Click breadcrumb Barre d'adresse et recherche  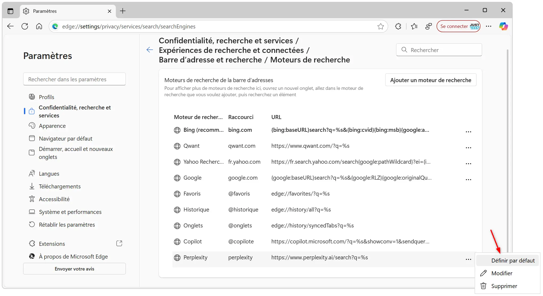click(x=210, y=60)
